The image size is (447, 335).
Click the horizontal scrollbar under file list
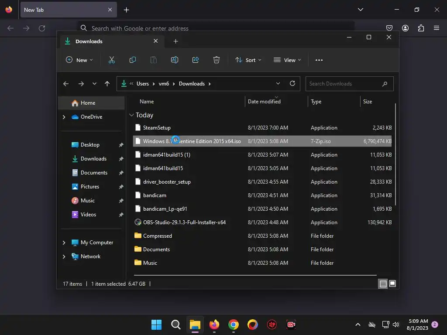coord(255,275)
